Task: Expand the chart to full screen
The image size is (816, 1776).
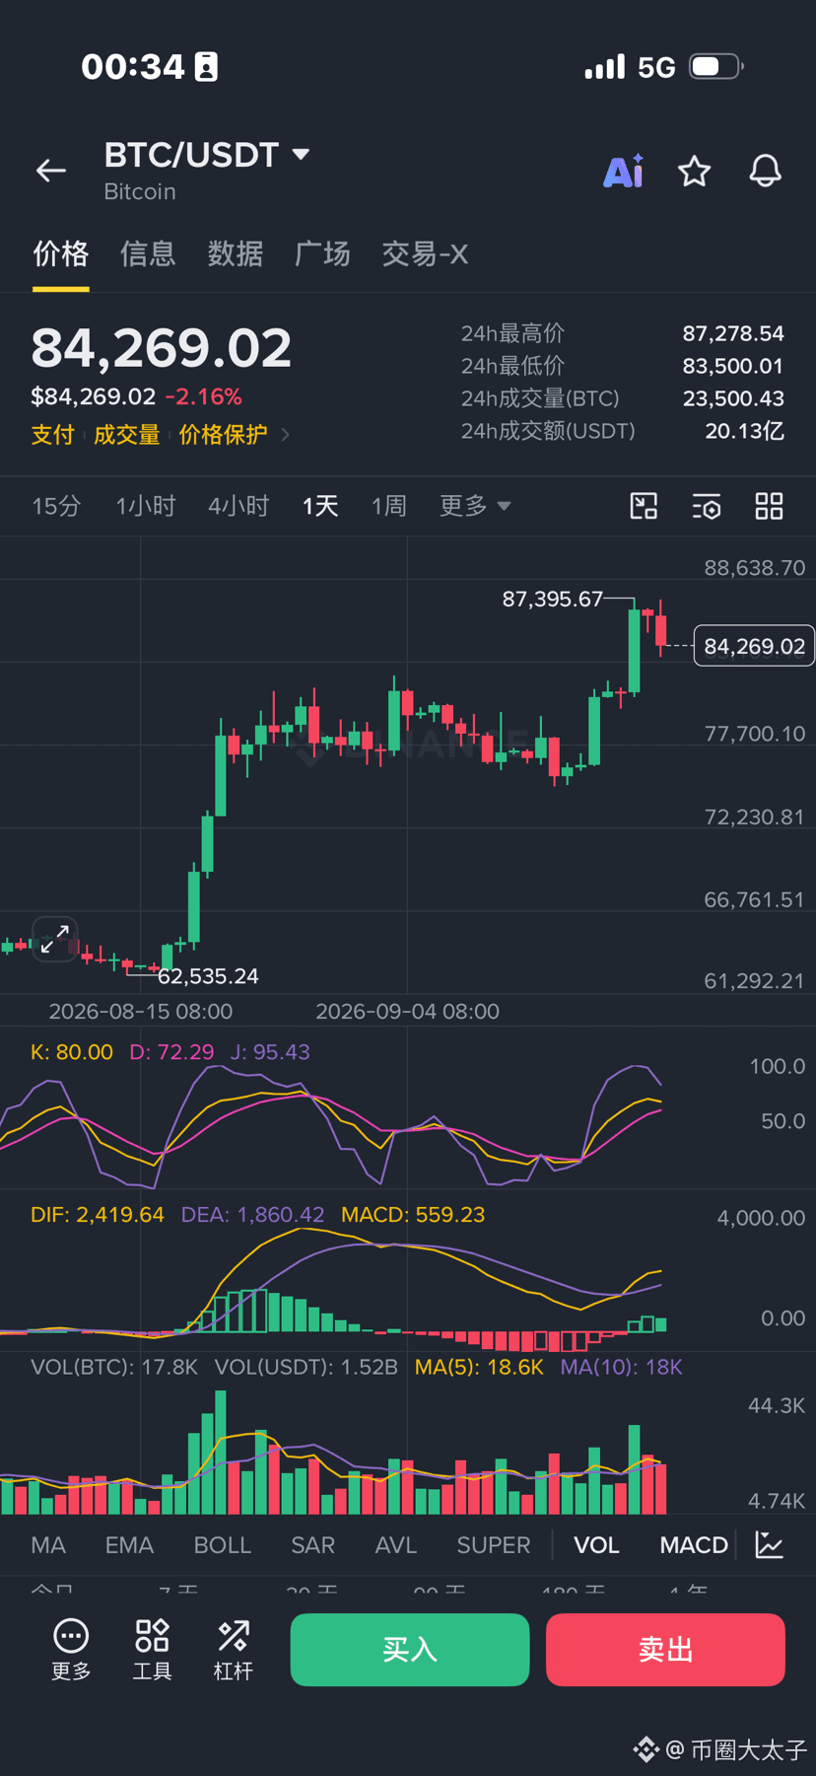Action: [x=55, y=938]
